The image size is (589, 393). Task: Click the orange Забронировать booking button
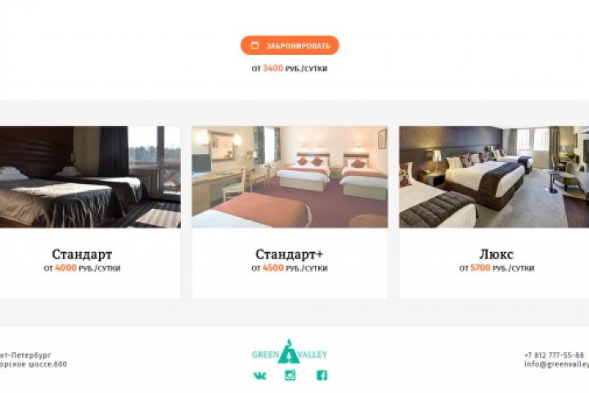pyautogui.click(x=290, y=46)
